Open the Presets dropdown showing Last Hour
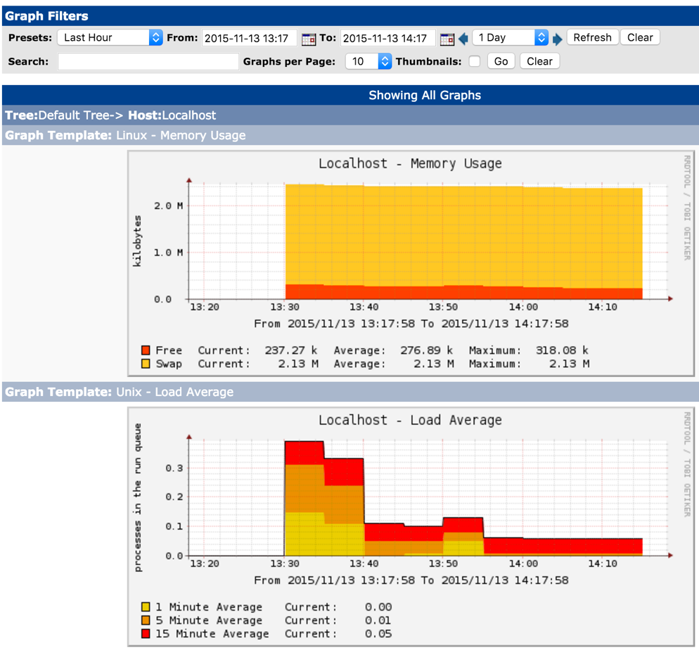Viewport: 699px width, 648px height. pyautogui.click(x=110, y=38)
